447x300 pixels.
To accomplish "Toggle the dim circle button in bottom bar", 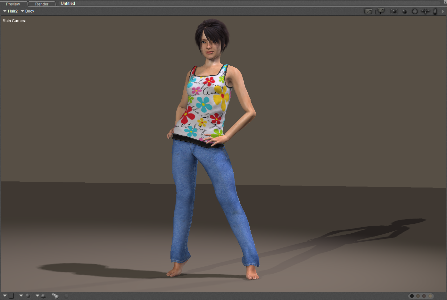I will pyautogui.click(x=67, y=296).
